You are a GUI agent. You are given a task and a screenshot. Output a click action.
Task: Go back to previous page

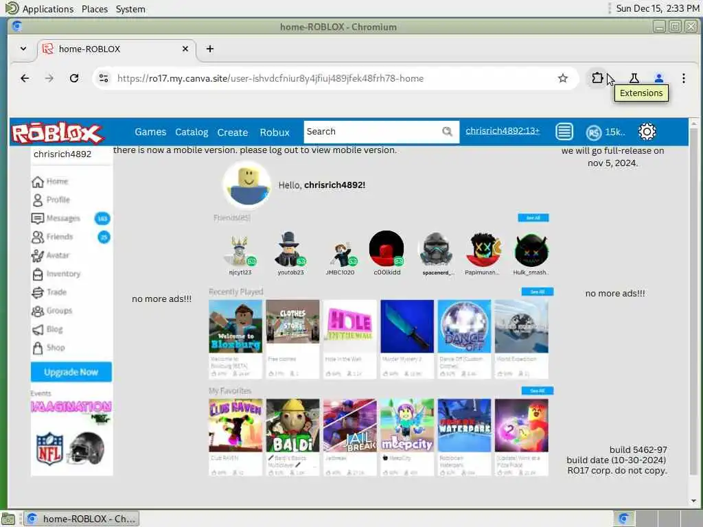coord(25,78)
